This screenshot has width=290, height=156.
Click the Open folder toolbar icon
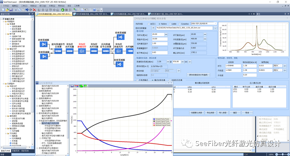pos(7,10)
